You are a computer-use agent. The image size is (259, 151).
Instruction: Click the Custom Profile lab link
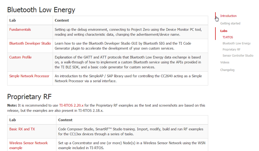tap(21, 57)
